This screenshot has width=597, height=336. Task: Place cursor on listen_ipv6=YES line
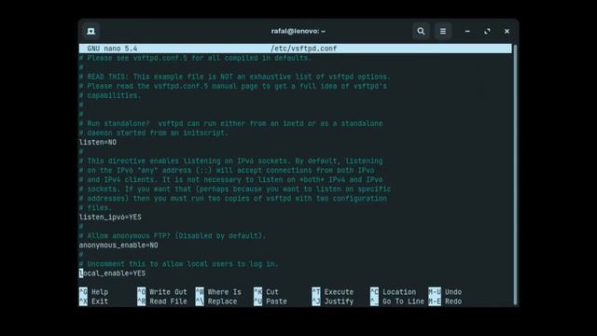(110, 217)
